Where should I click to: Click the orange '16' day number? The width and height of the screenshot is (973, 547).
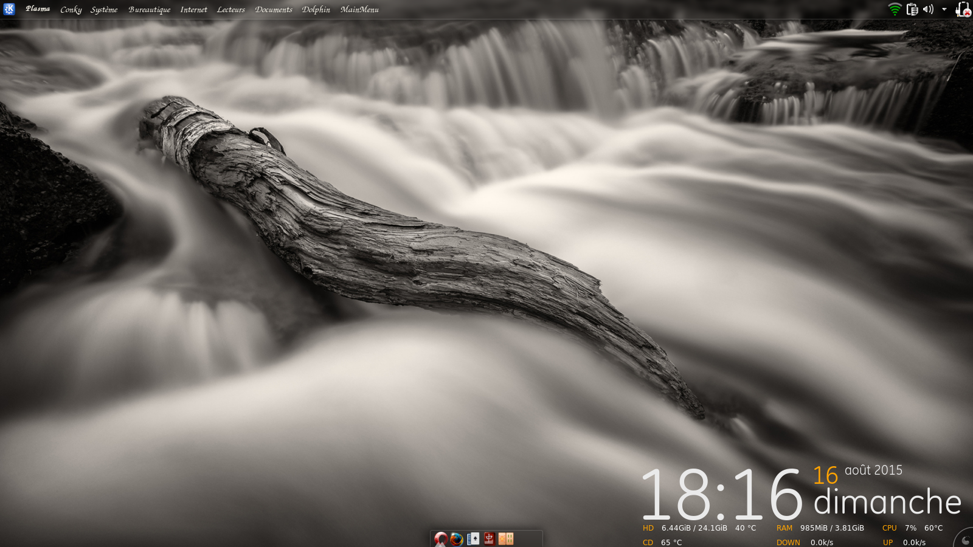coord(825,475)
